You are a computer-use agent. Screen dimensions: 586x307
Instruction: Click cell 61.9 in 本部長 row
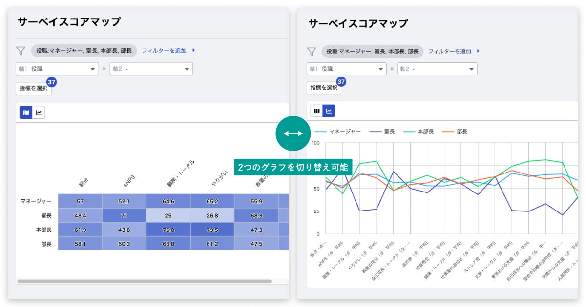coord(80,230)
